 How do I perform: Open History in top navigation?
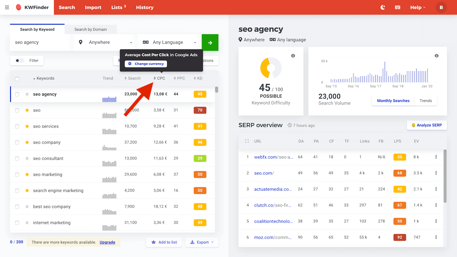145,7
